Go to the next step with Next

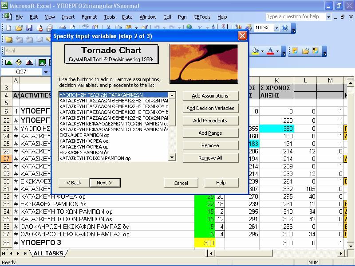point(105,183)
